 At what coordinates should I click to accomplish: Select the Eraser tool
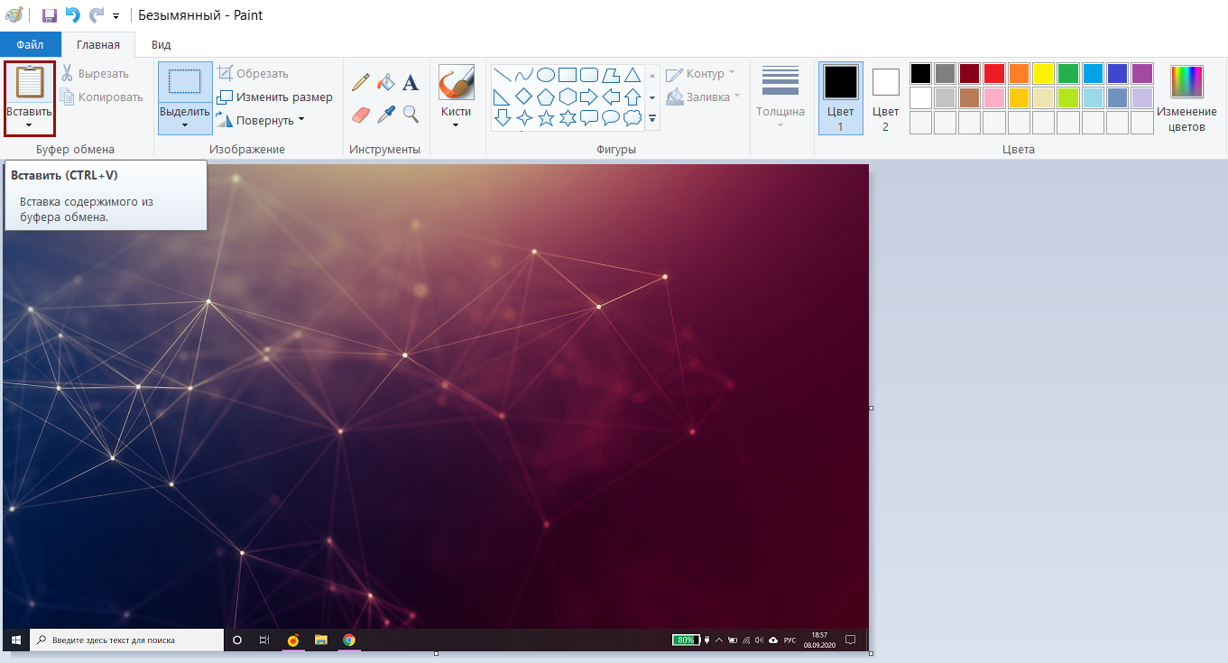(x=360, y=114)
